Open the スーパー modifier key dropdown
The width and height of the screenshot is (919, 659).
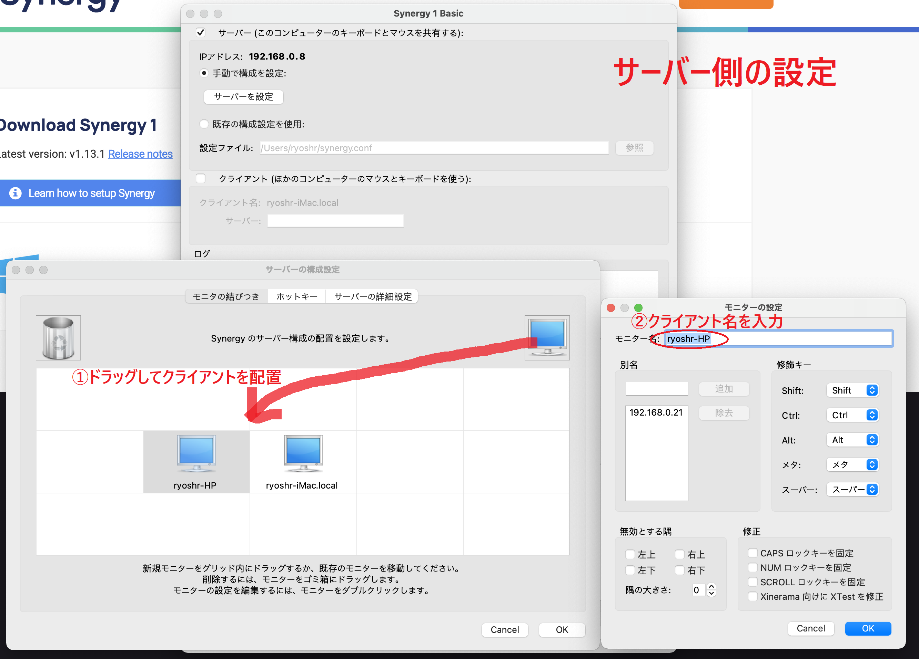852,489
